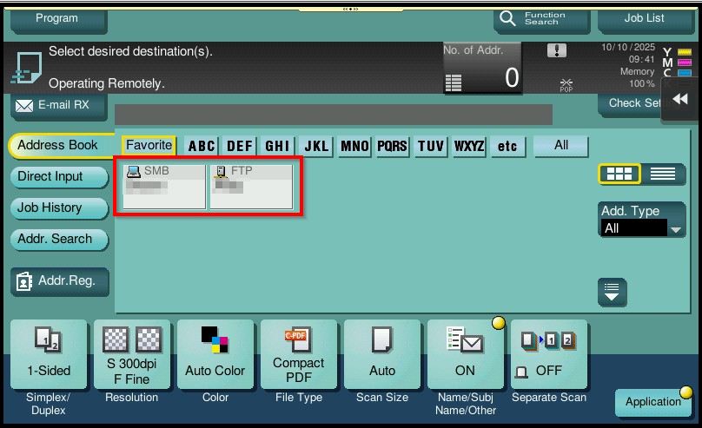
Task: Select the SMB destination entry
Action: [164, 186]
